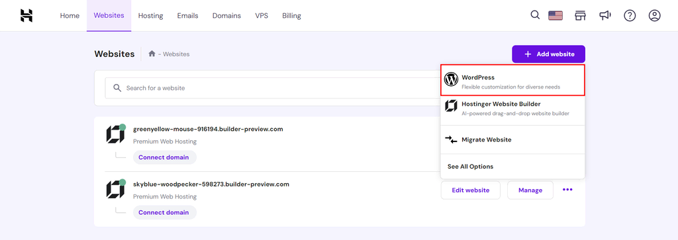Open the user profile account icon
The width and height of the screenshot is (678, 240).
point(655,16)
